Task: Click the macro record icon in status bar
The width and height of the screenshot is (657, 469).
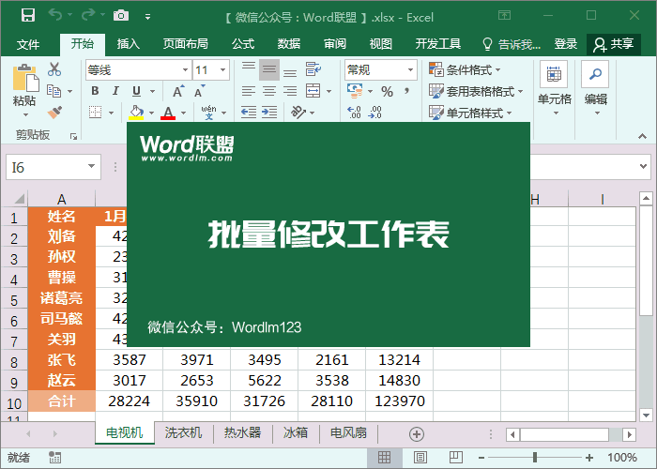Action: tap(54, 458)
